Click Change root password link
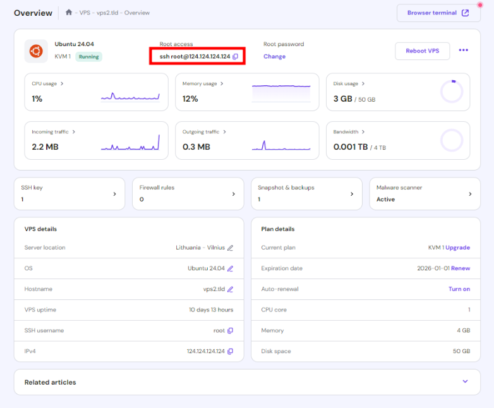Viewport: 494px width, 408px height. click(x=274, y=56)
